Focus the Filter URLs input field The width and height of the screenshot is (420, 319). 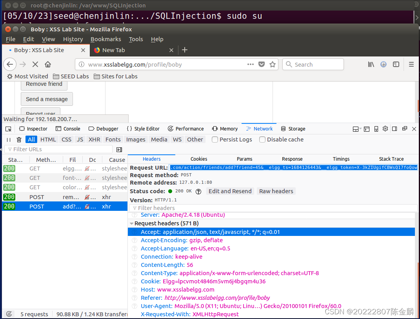[59, 149]
